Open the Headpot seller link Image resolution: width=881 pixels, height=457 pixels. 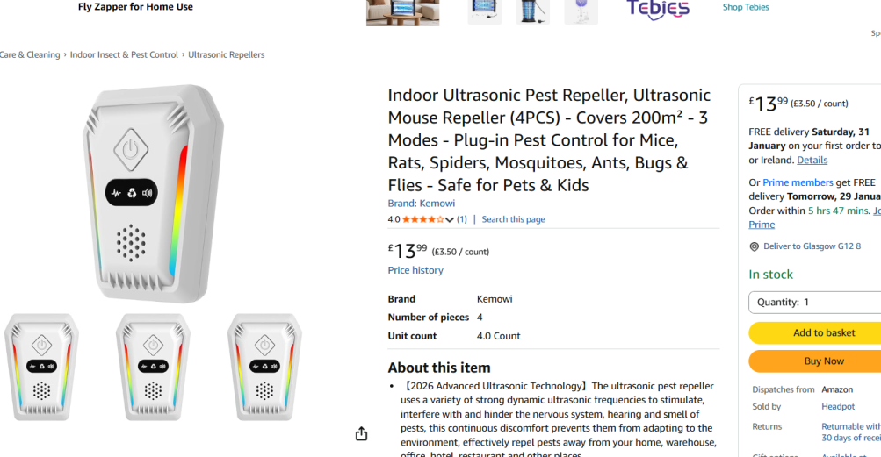838,406
